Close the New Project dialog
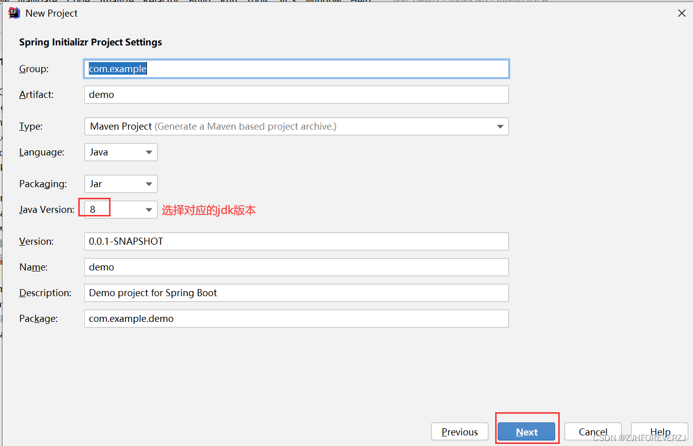Viewport: 693px width, 446px height. tap(682, 13)
